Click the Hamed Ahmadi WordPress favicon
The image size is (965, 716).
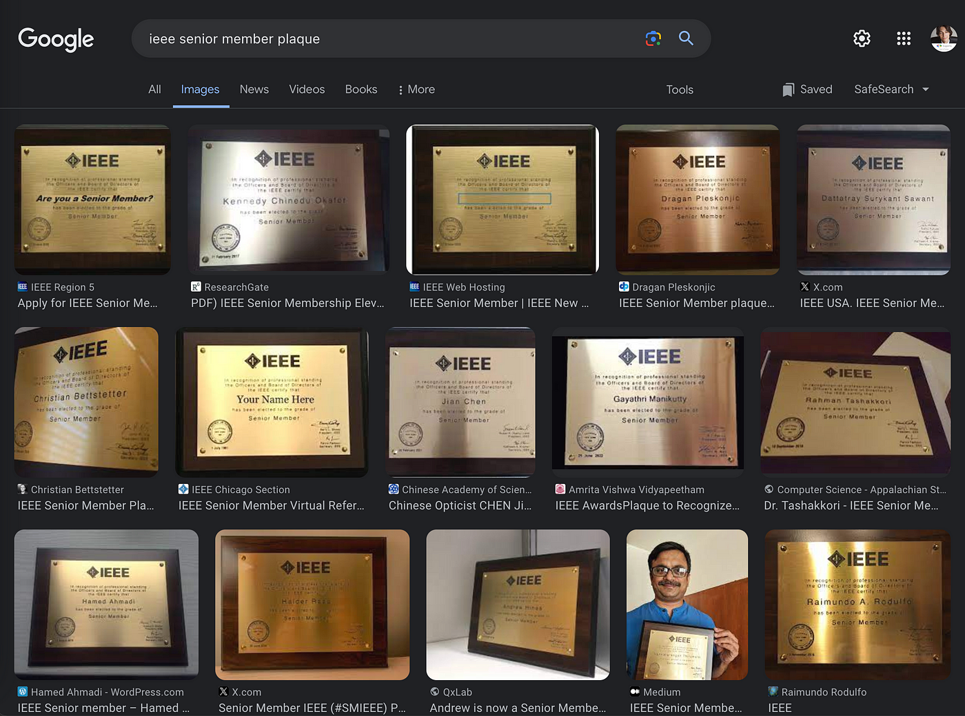23,692
